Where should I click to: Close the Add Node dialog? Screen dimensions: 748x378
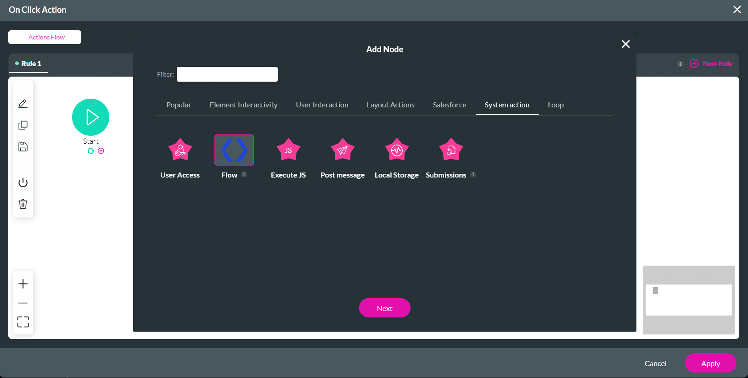[x=625, y=44]
